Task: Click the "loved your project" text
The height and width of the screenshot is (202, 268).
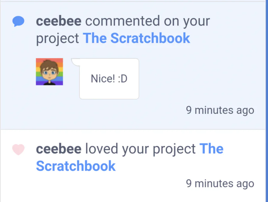Action: tap(141, 149)
